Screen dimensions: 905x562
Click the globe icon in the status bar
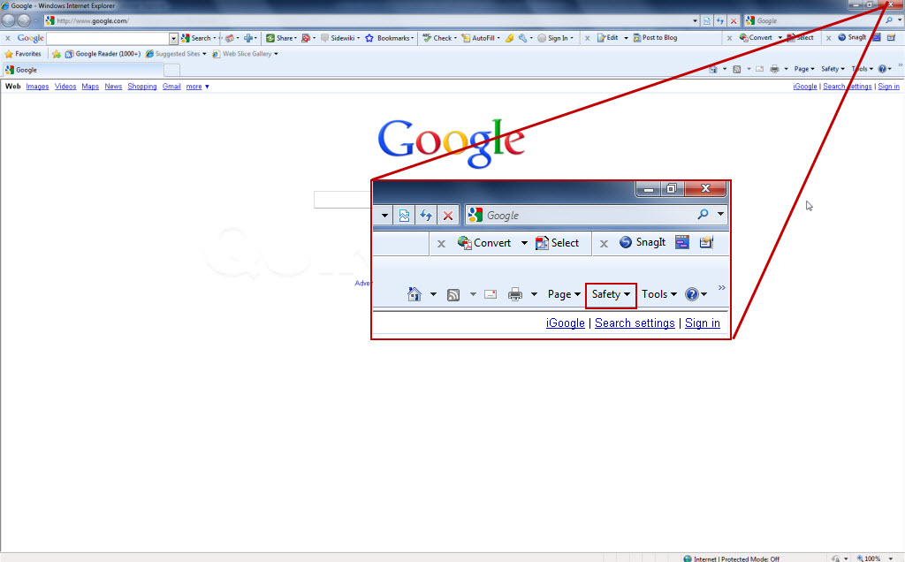click(x=688, y=558)
